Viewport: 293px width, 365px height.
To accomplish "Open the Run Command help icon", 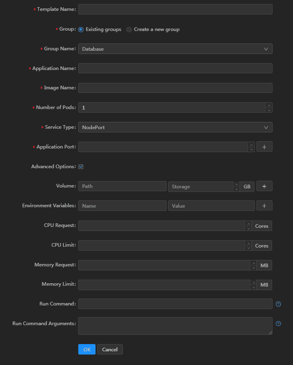I will [x=278, y=304].
